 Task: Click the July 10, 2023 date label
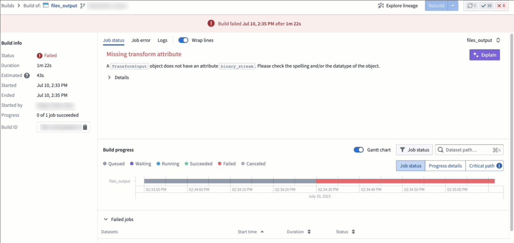319,196
